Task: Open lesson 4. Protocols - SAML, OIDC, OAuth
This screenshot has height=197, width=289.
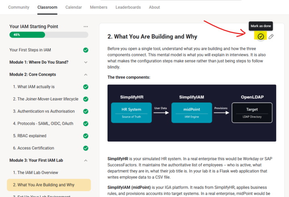Action: point(43,124)
